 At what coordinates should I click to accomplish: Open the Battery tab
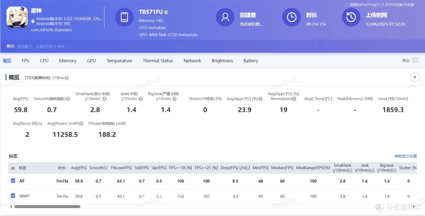(251, 61)
